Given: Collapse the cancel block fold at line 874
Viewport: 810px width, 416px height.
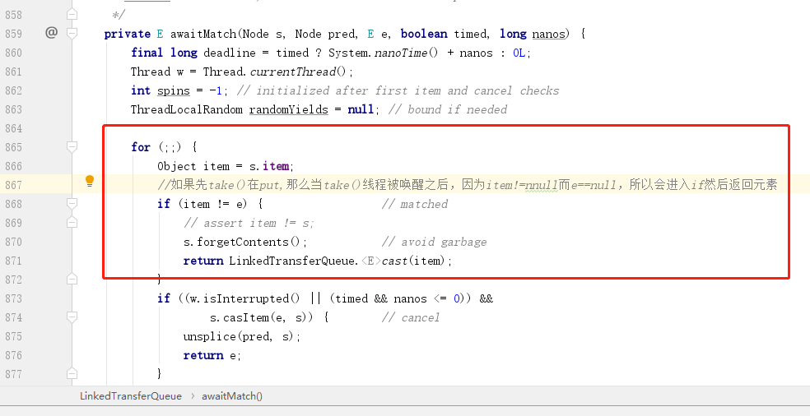Looking at the screenshot, I should click(72, 317).
